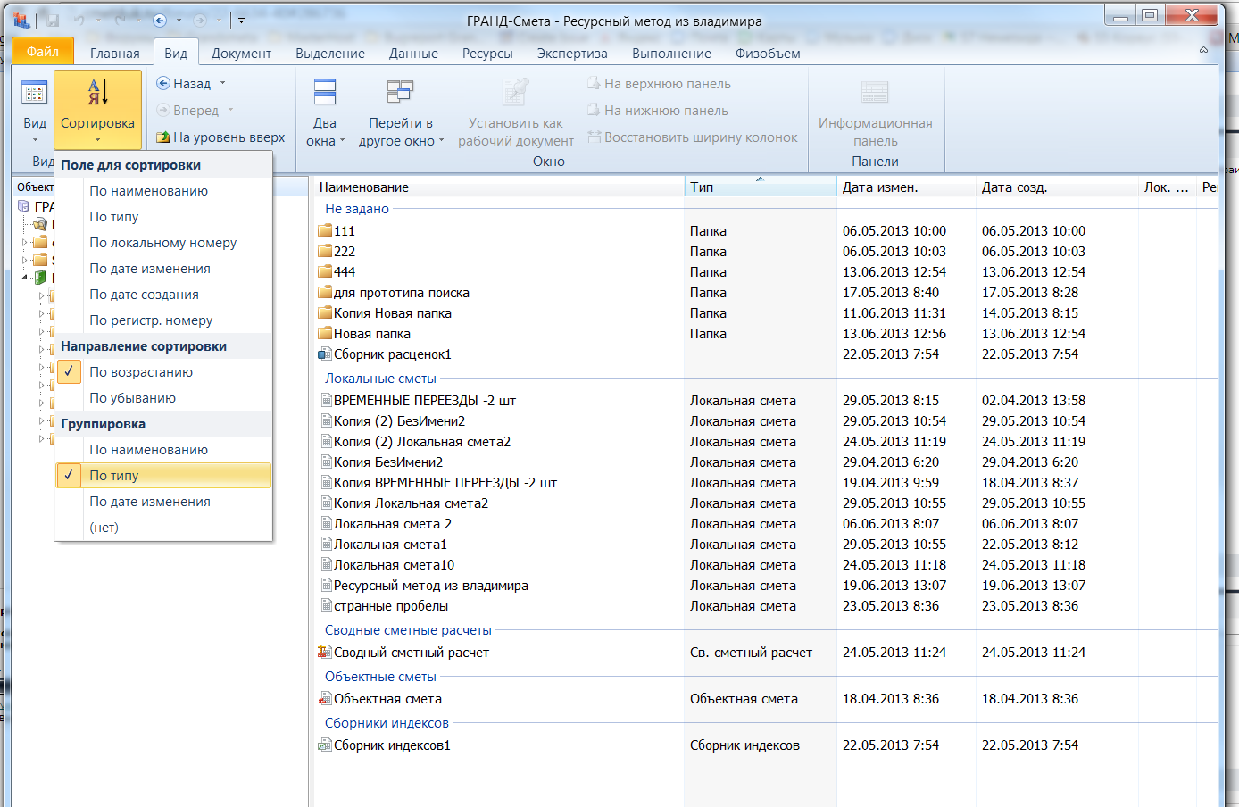This screenshot has width=1239, height=807.
Task: Open dropdown arrow next to Назад
Action: click(223, 83)
